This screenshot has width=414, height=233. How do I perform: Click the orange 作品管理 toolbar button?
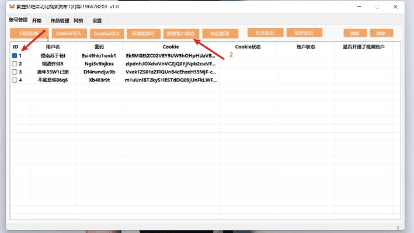(220, 33)
